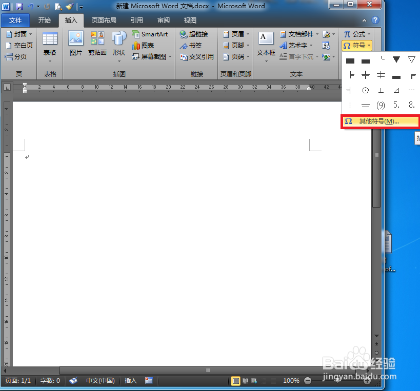Open Word Help question mark icon
Screen dimensions: 420x391
[x=375, y=20]
